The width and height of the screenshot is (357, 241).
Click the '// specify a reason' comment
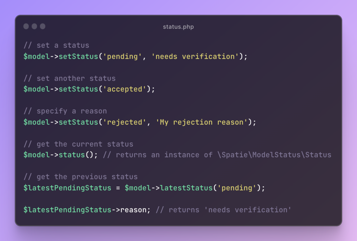tap(65, 111)
